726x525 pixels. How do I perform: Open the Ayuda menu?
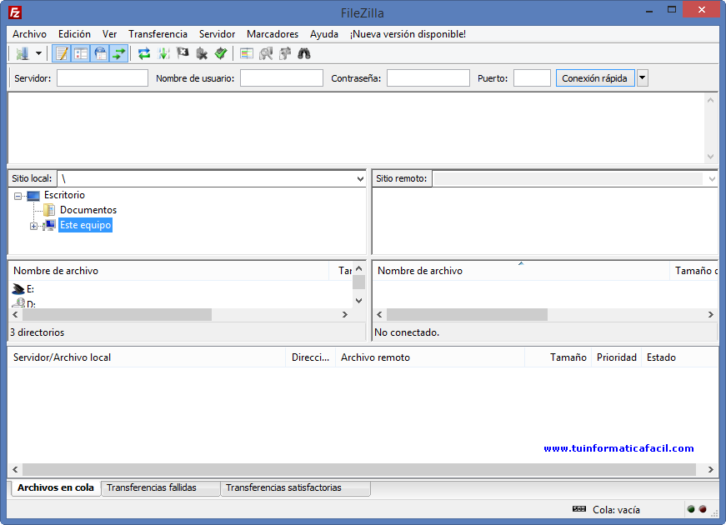pyautogui.click(x=324, y=34)
